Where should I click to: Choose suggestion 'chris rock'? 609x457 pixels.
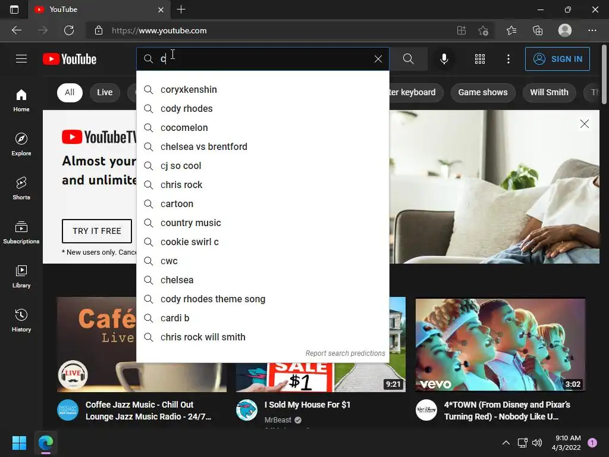[262, 185]
